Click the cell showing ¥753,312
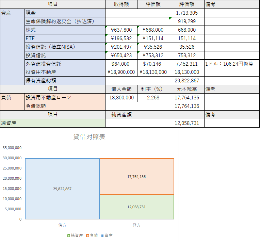The width and height of the screenshot is (260, 243). click(x=153, y=55)
